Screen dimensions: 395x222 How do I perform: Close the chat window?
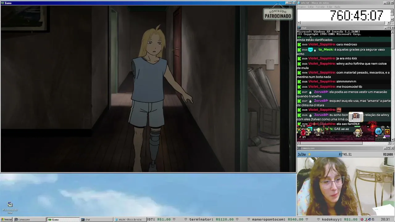pos(392,28)
